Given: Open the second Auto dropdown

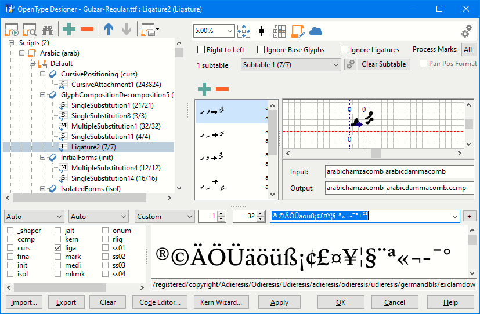Looking at the screenshot, I should pyautogui.click(x=99, y=217).
